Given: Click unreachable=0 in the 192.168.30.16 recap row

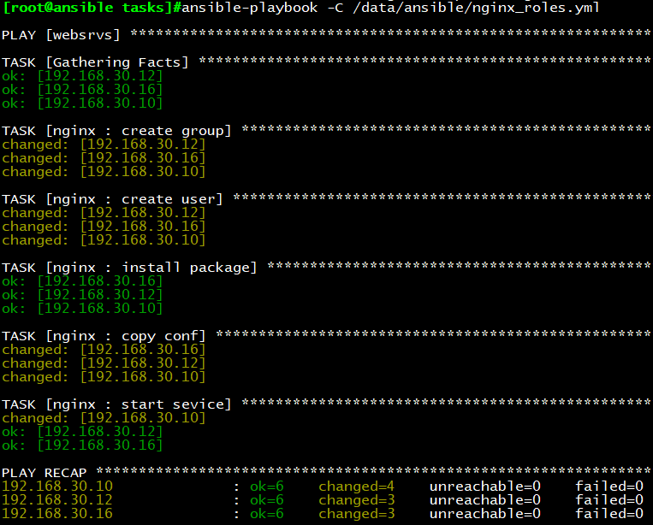Looking at the screenshot, I should 485,514.
